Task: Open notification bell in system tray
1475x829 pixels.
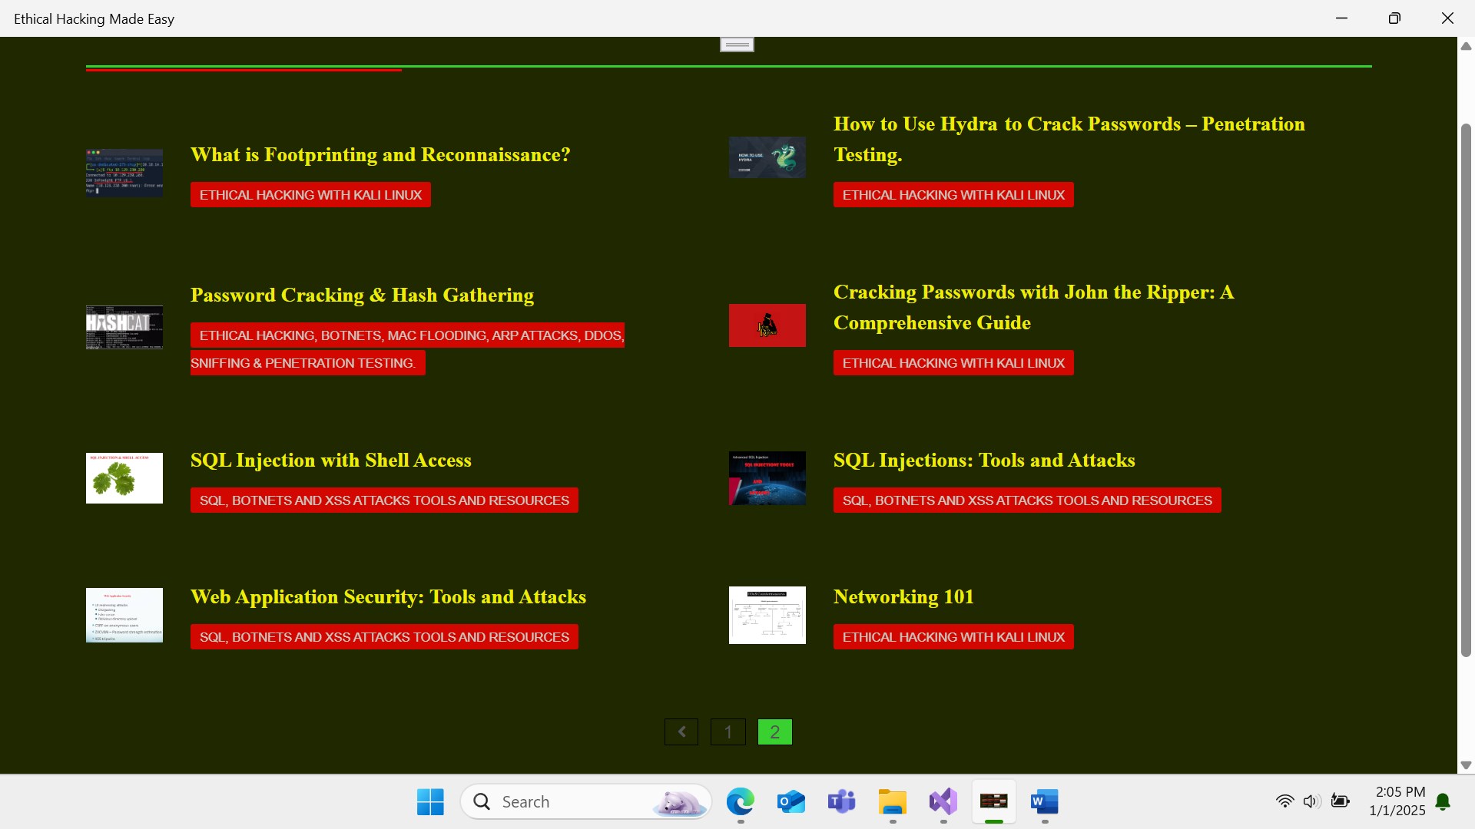Action: [1443, 801]
